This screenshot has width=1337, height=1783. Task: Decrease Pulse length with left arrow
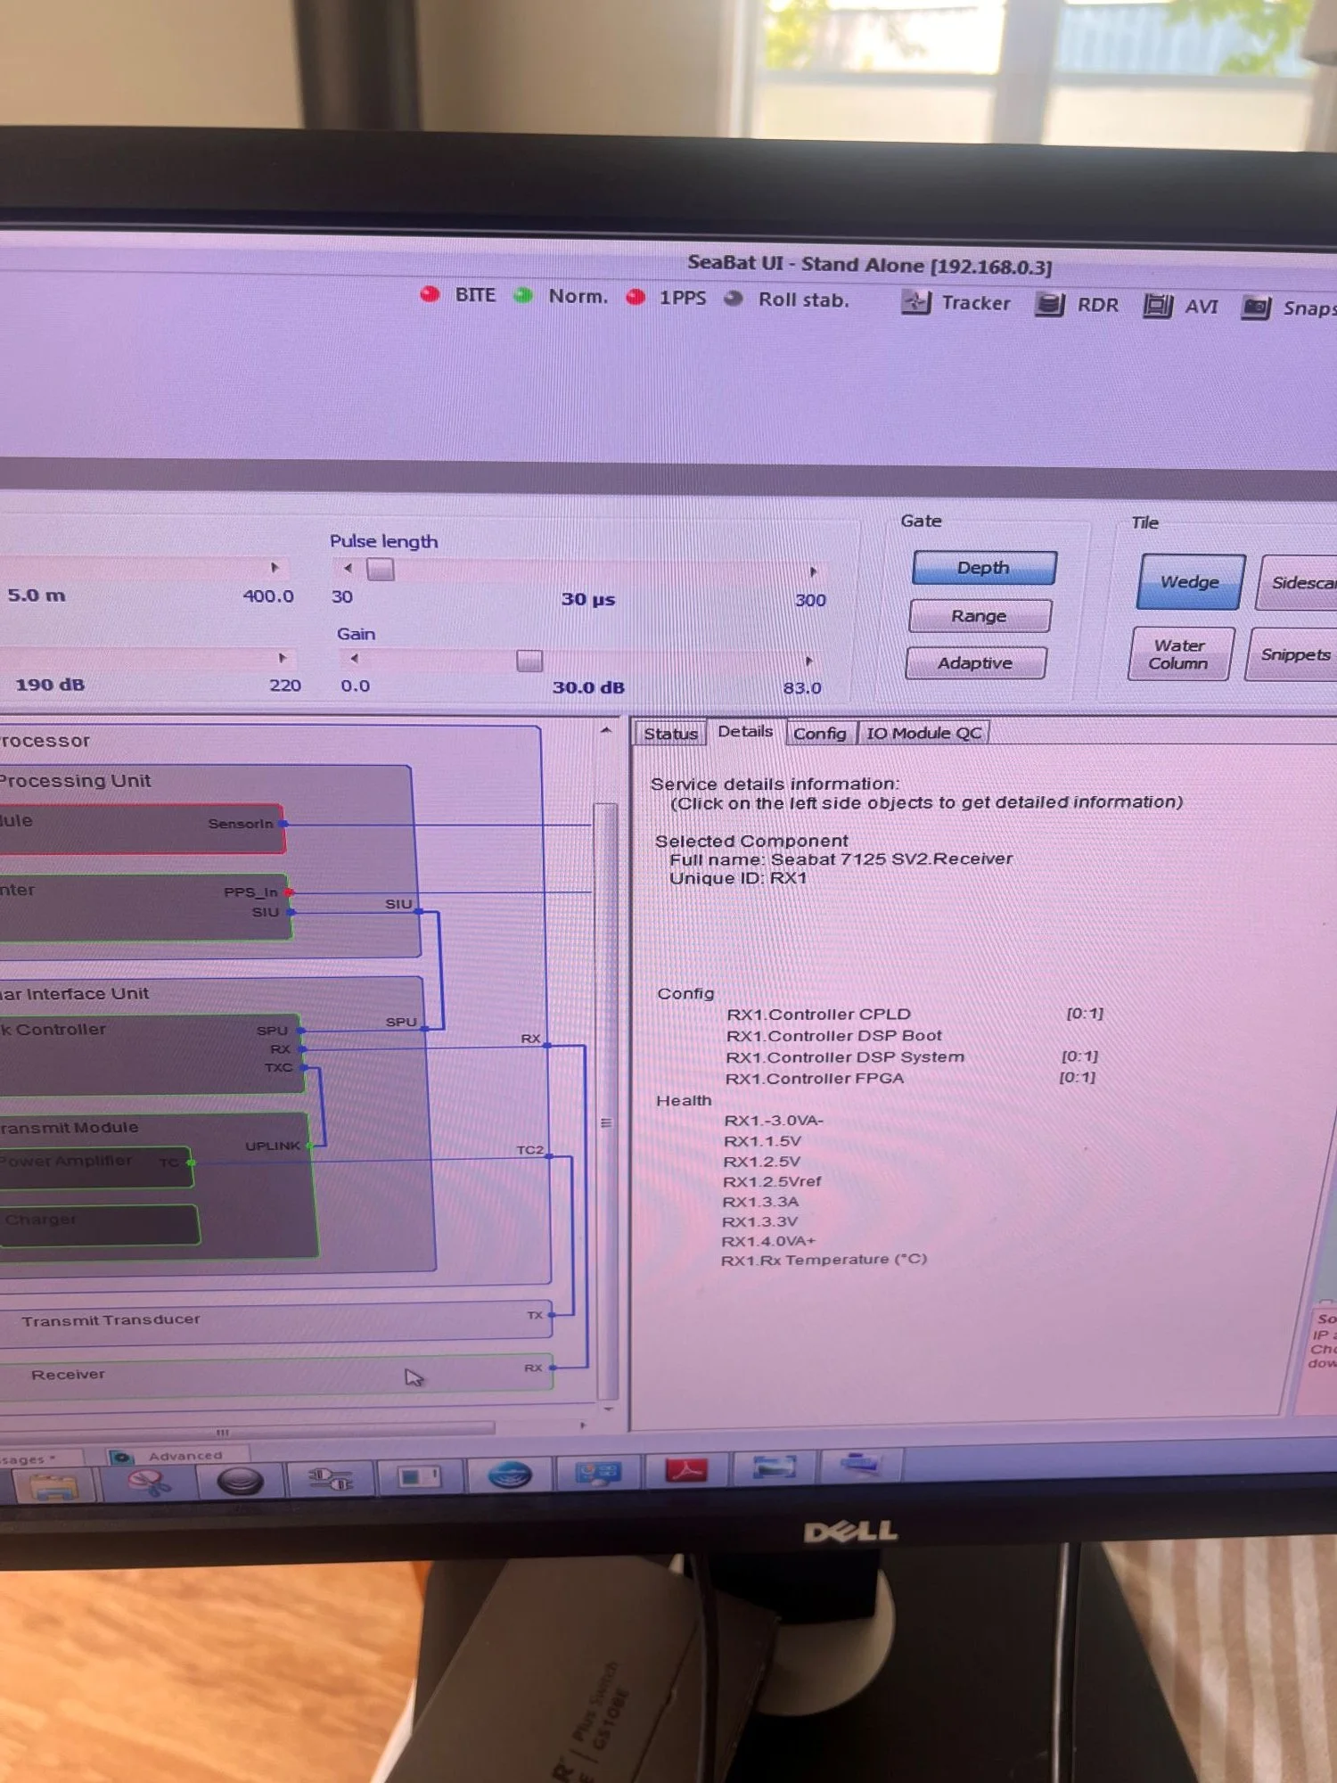click(348, 568)
